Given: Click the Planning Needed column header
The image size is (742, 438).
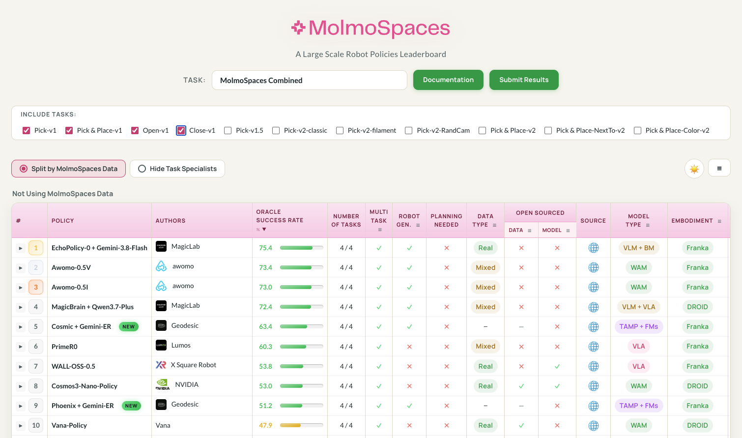Looking at the screenshot, I should [446, 220].
